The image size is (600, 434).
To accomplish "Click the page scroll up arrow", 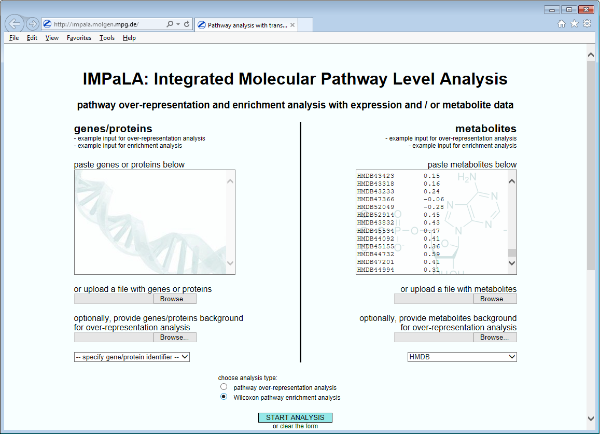I will (x=591, y=55).
